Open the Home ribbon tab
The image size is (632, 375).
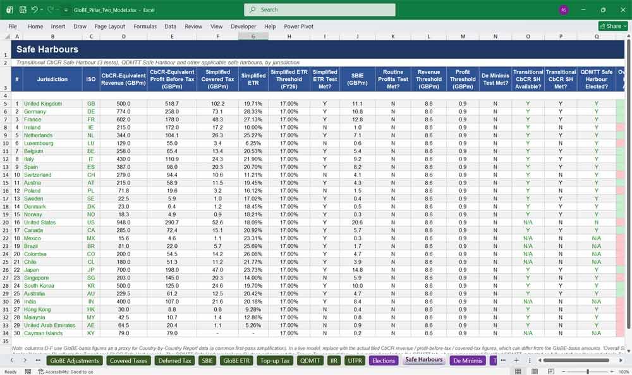[35, 26]
